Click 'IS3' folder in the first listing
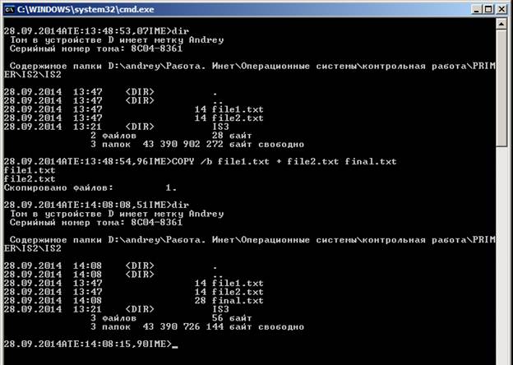The image size is (513, 365). [x=221, y=127]
